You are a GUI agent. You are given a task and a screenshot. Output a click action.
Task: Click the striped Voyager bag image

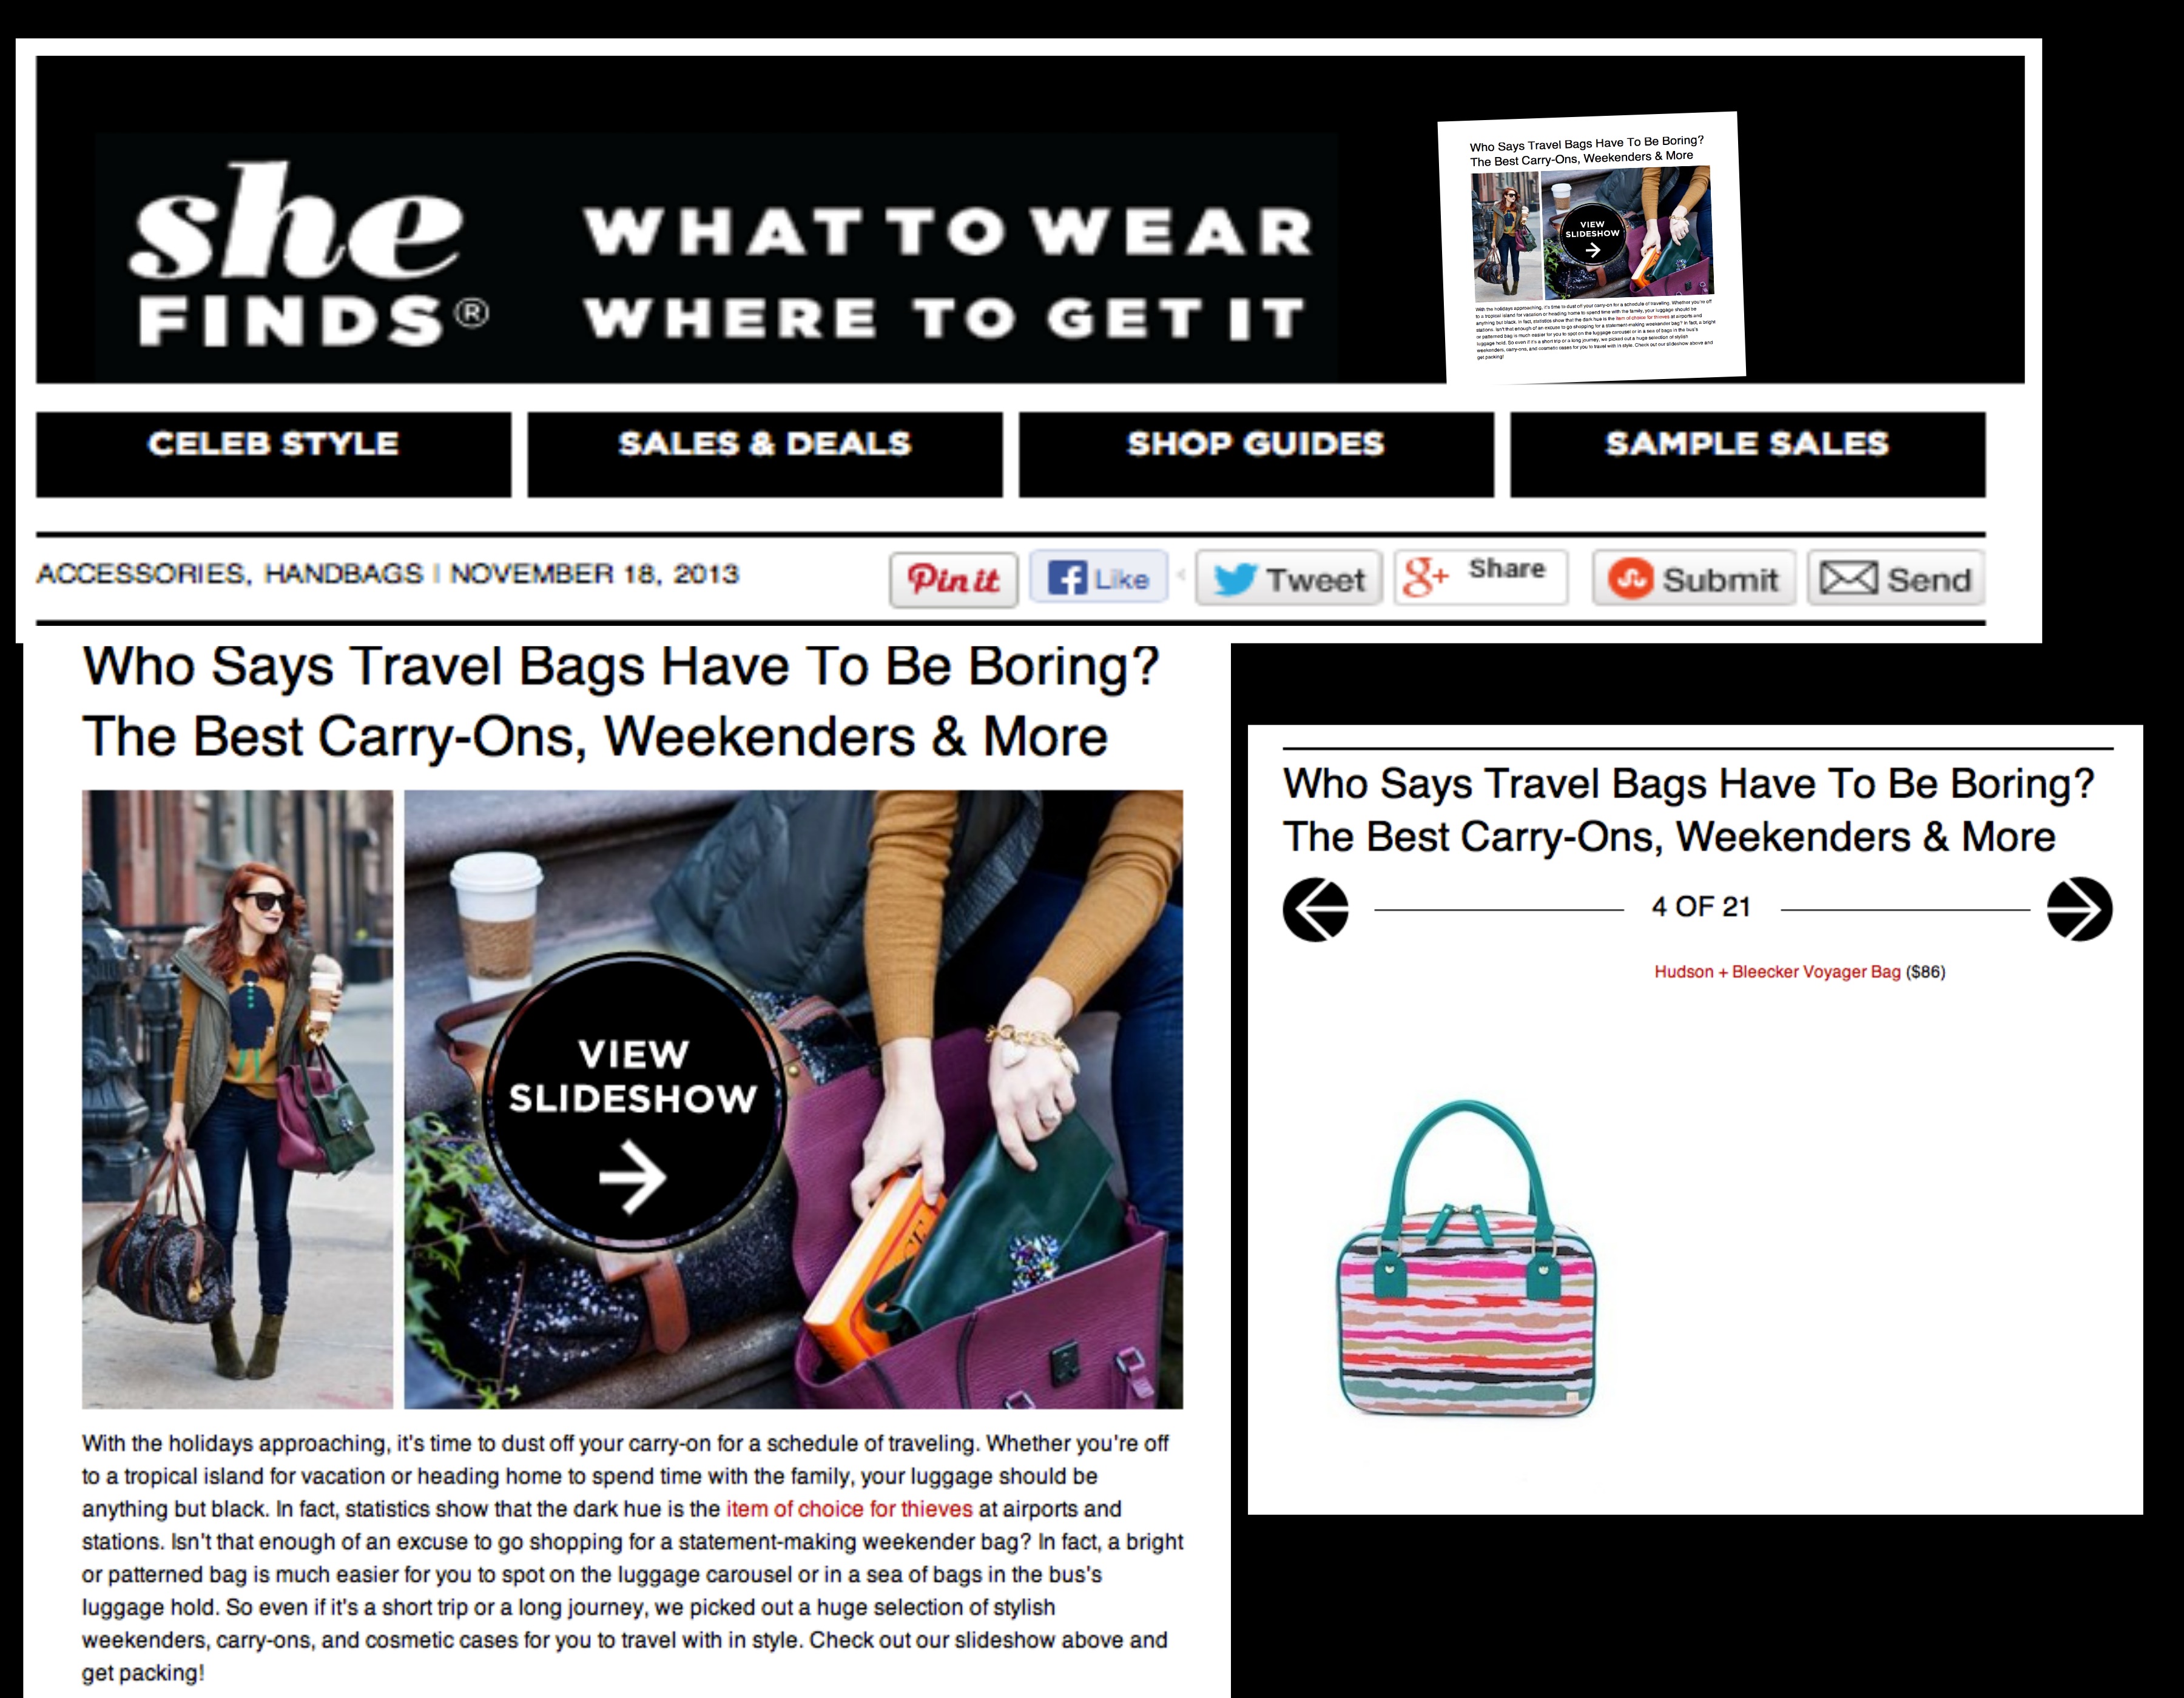[1466, 1258]
